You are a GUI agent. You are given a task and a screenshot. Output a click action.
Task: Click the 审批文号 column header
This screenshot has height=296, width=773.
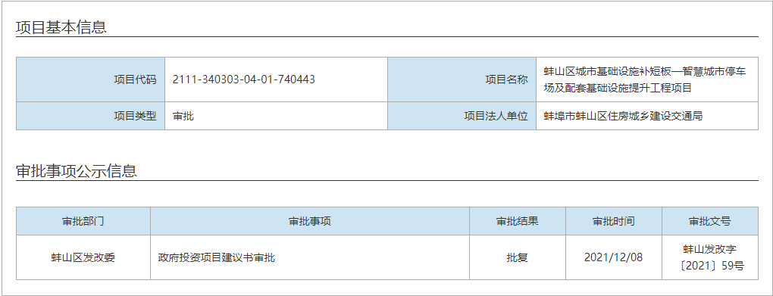coord(710,221)
